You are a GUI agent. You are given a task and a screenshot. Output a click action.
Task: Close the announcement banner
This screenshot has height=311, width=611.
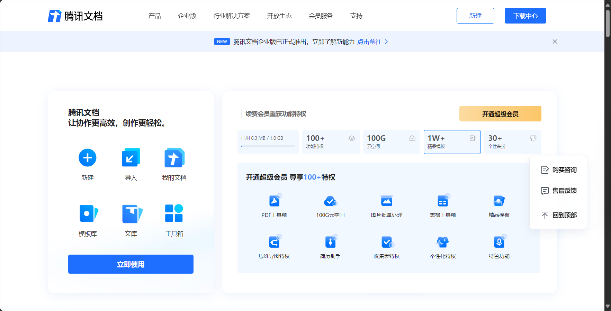point(555,42)
